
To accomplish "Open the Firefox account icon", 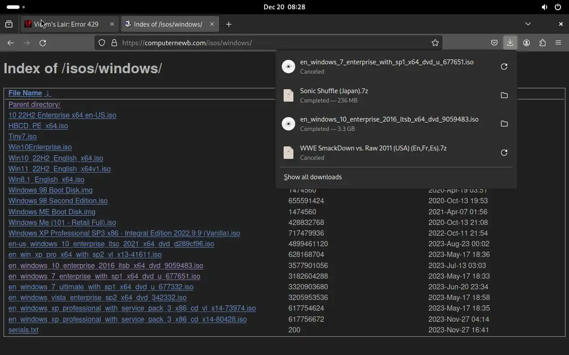I will 526,43.
